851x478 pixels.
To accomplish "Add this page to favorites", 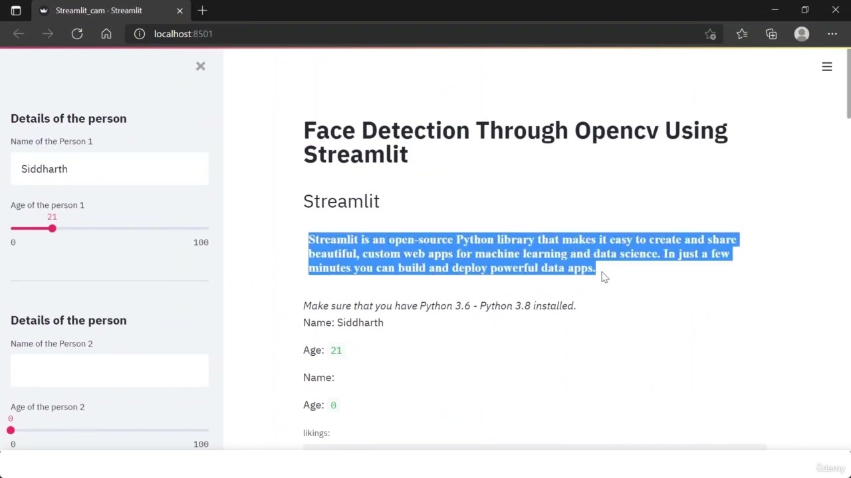I will click(710, 34).
